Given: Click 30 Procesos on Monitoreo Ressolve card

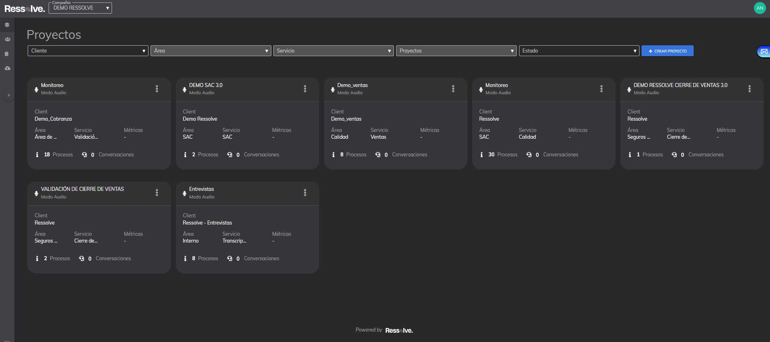Looking at the screenshot, I should click(x=503, y=155).
